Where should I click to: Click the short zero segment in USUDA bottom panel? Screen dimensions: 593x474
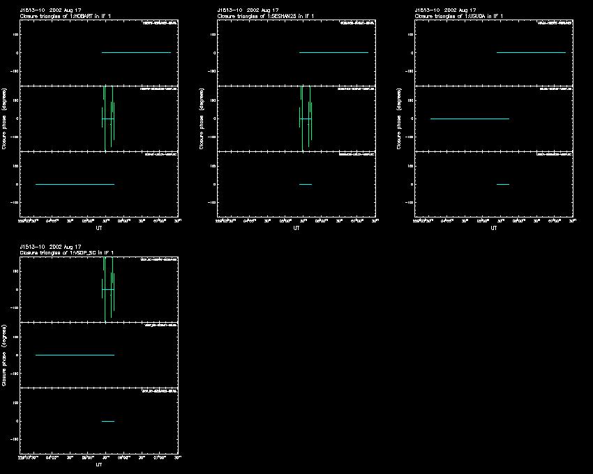pos(503,185)
